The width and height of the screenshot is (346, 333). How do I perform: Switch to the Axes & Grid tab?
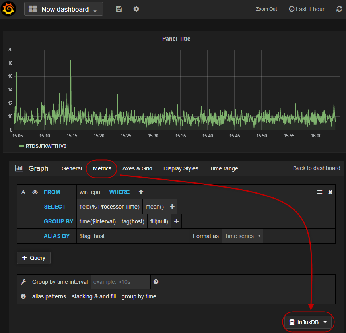[x=137, y=168]
